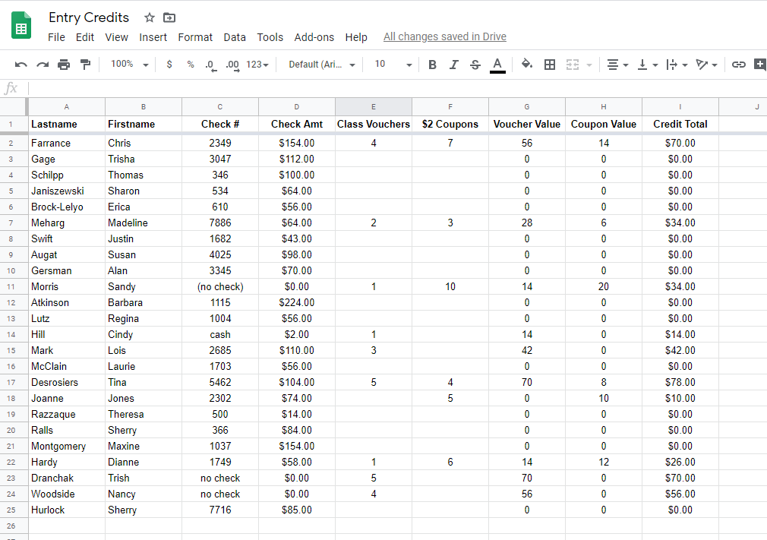Open the 100% zoom dropdown
The width and height of the screenshot is (767, 540).
coord(129,65)
